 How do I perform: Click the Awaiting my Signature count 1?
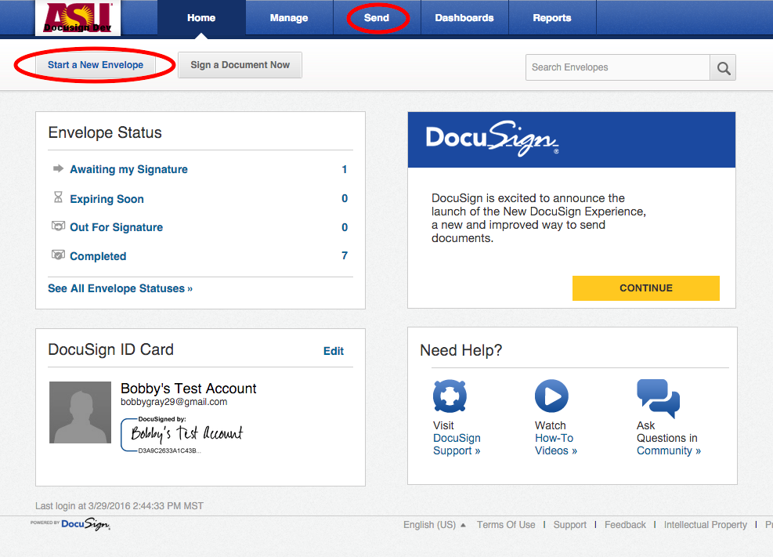tap(345, 169)
